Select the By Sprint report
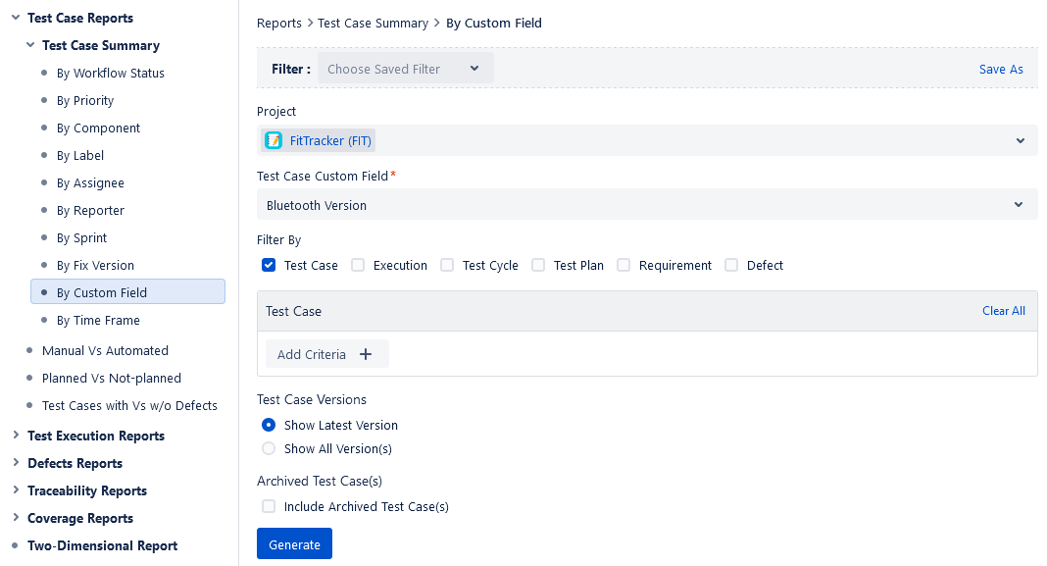The width and height of the screenshot is (1047, 566). [81, 237]
